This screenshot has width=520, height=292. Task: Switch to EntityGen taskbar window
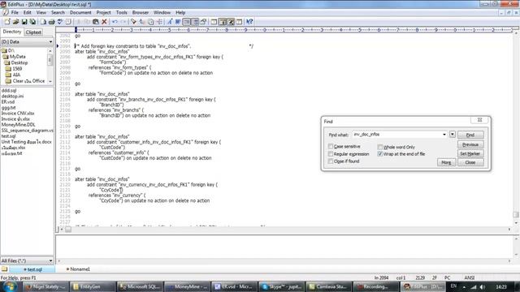tap(92, 286)
